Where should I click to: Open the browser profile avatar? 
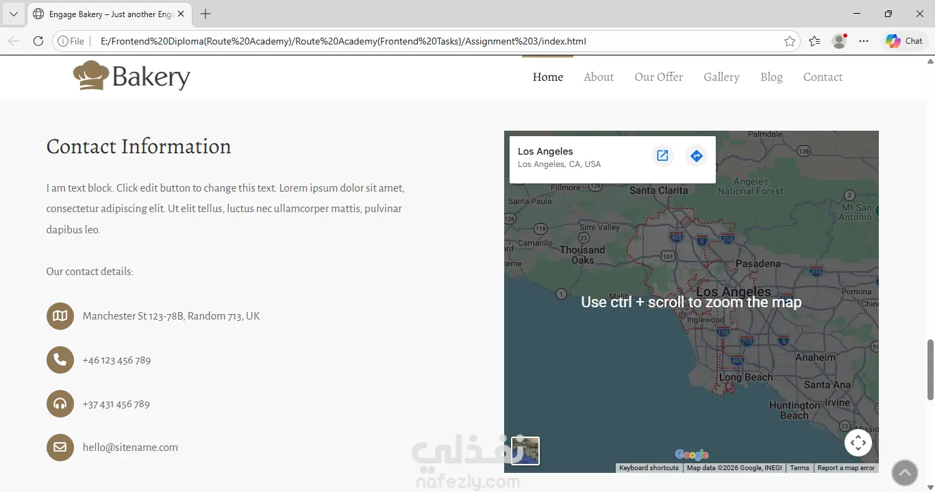click(839, 41)
